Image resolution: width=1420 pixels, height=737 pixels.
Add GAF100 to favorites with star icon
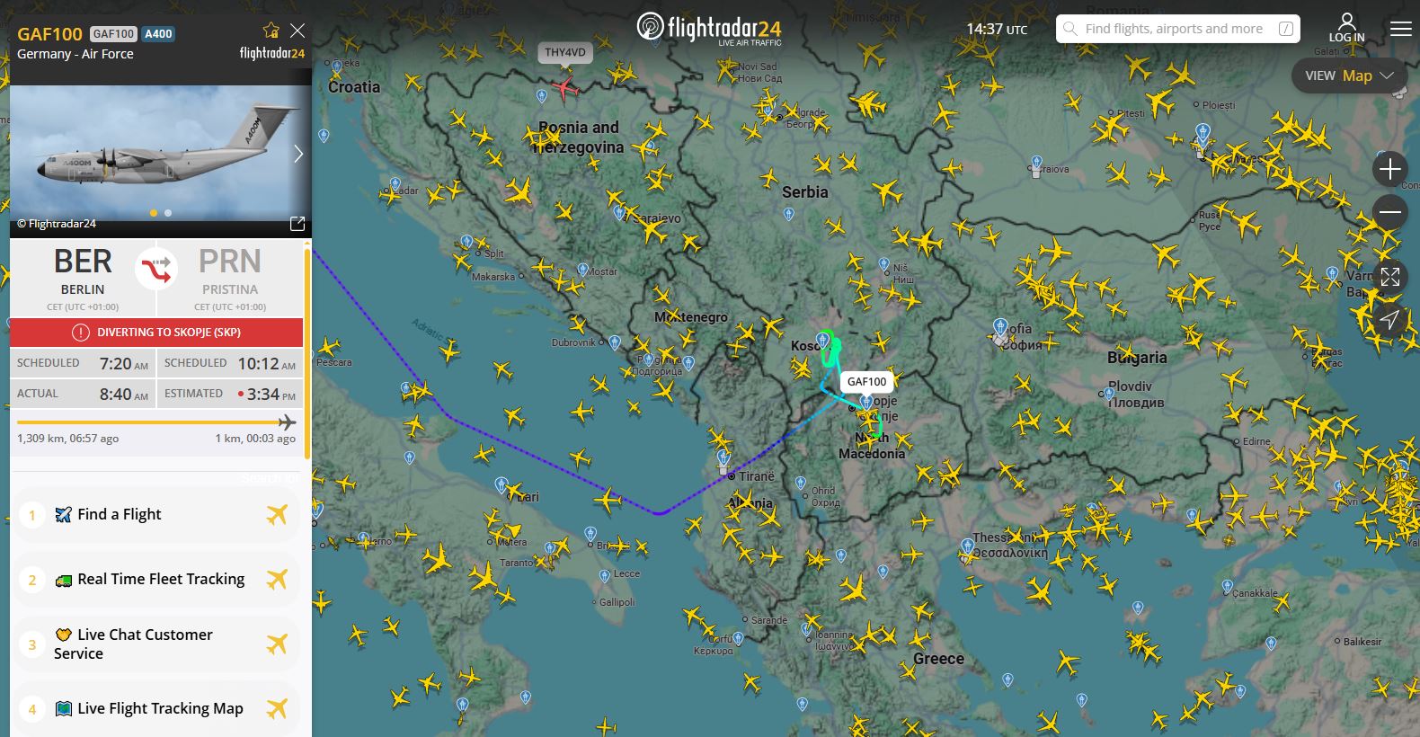point(271,31)
